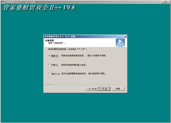The image size is (171, 123).
Task: Click the InstallShield label
Action: pos(49,85)
